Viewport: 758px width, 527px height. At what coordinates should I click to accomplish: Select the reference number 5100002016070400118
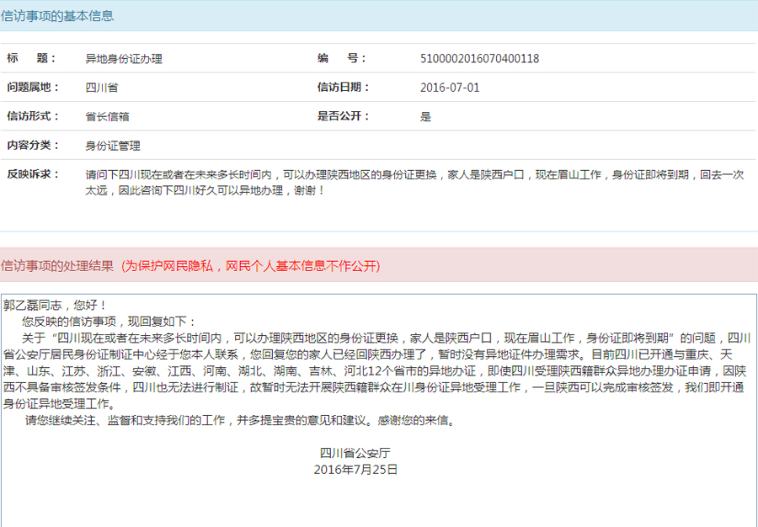point(479,59)
